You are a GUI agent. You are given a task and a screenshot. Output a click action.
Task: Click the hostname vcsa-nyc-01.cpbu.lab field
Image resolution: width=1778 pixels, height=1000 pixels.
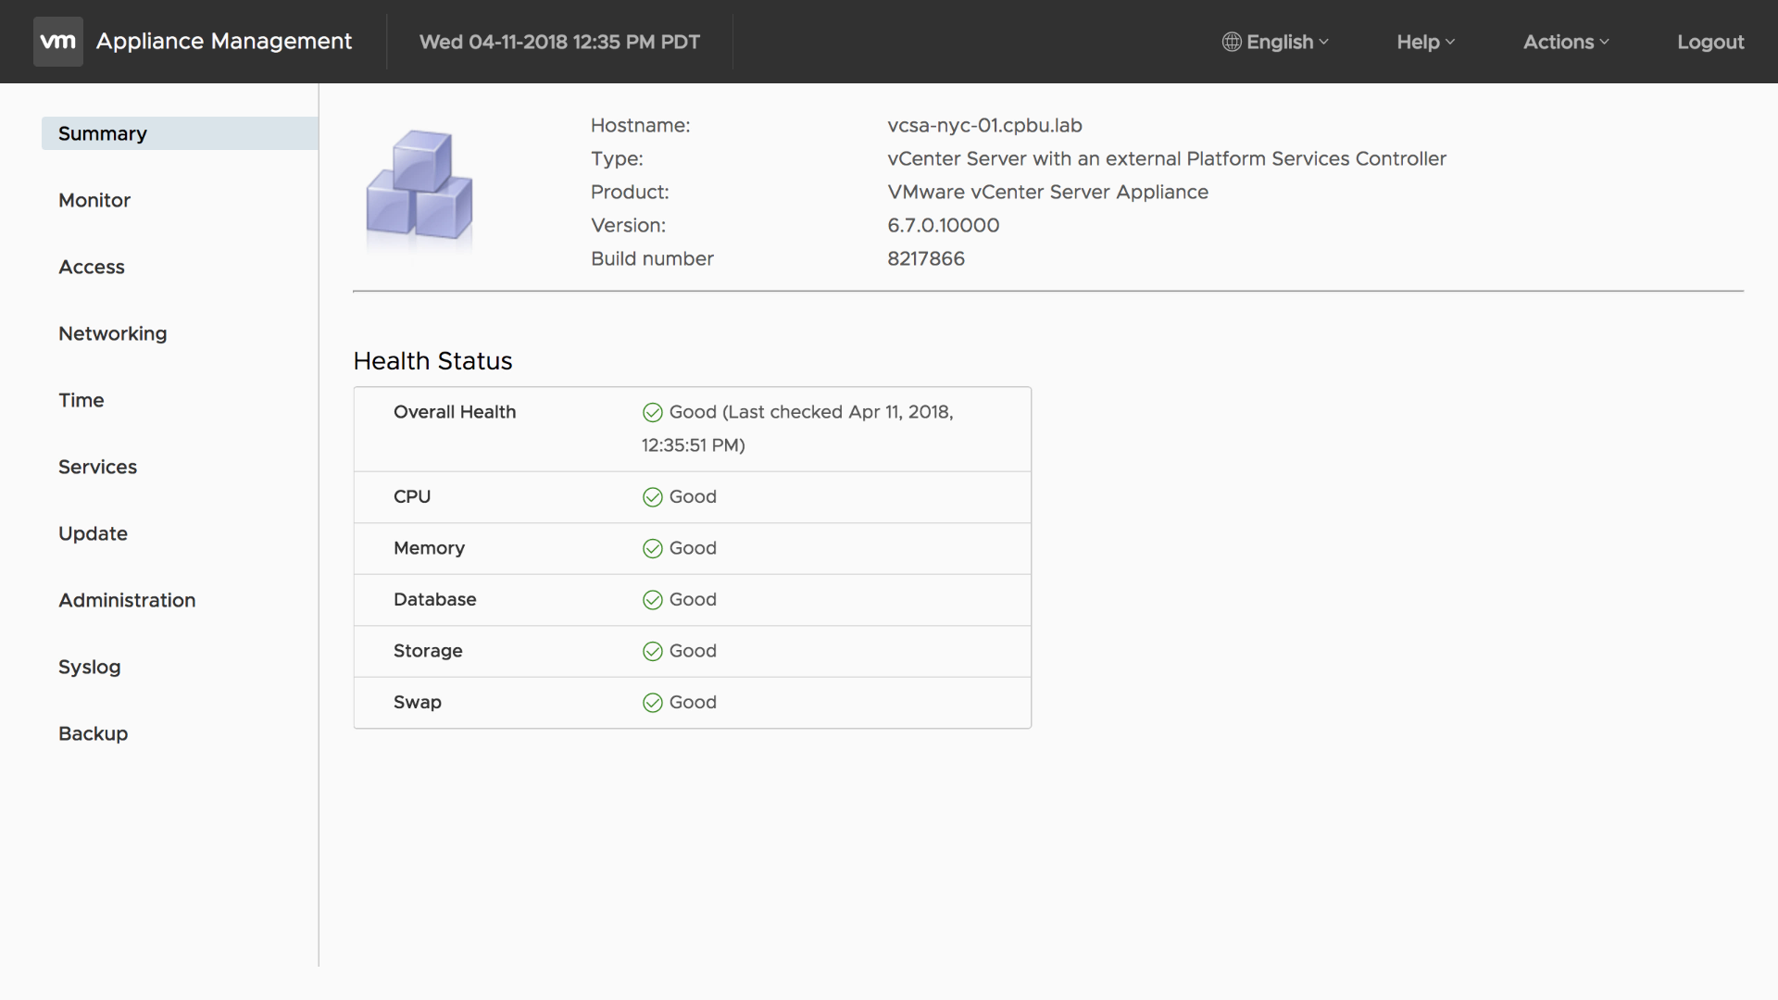tap(983, 125)
